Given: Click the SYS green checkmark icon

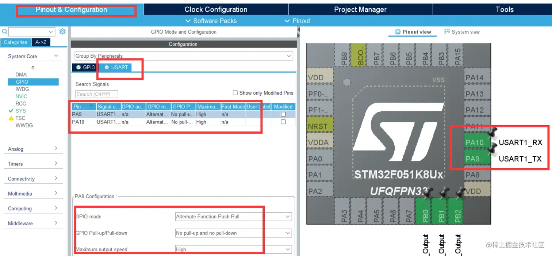Looking at the screenshot, I should pos(11,111).
